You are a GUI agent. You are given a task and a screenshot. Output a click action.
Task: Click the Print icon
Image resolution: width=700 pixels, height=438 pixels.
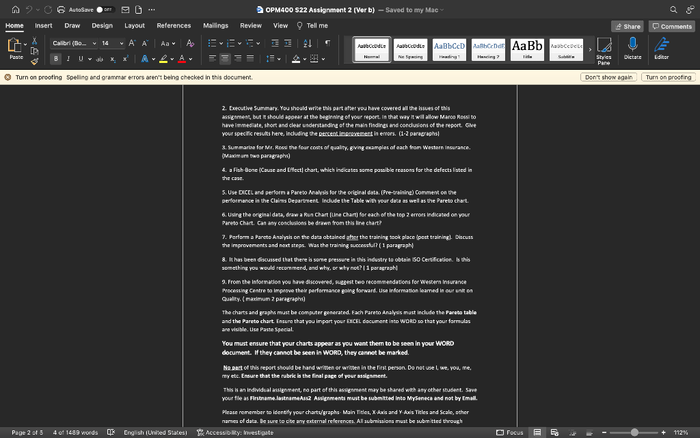click(x=61, y=10)
